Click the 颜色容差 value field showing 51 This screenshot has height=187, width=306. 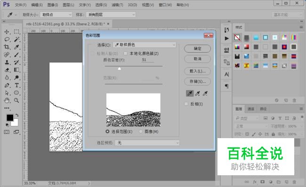point(147,60)
